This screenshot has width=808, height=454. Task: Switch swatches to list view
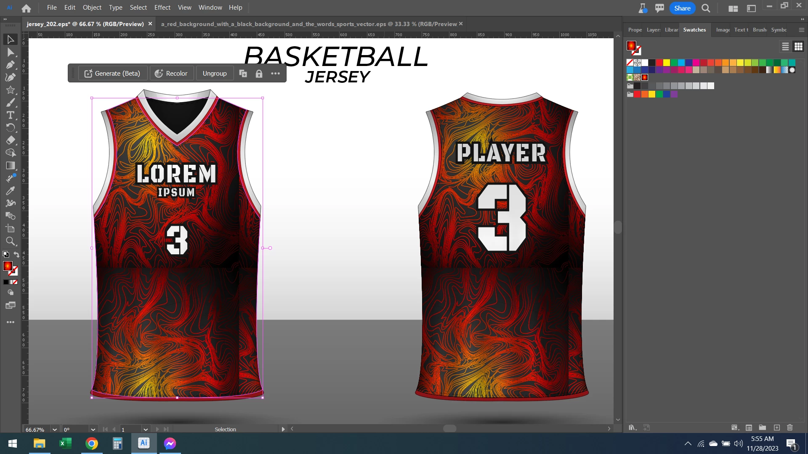pyautogui.click(x=785, y=47)
